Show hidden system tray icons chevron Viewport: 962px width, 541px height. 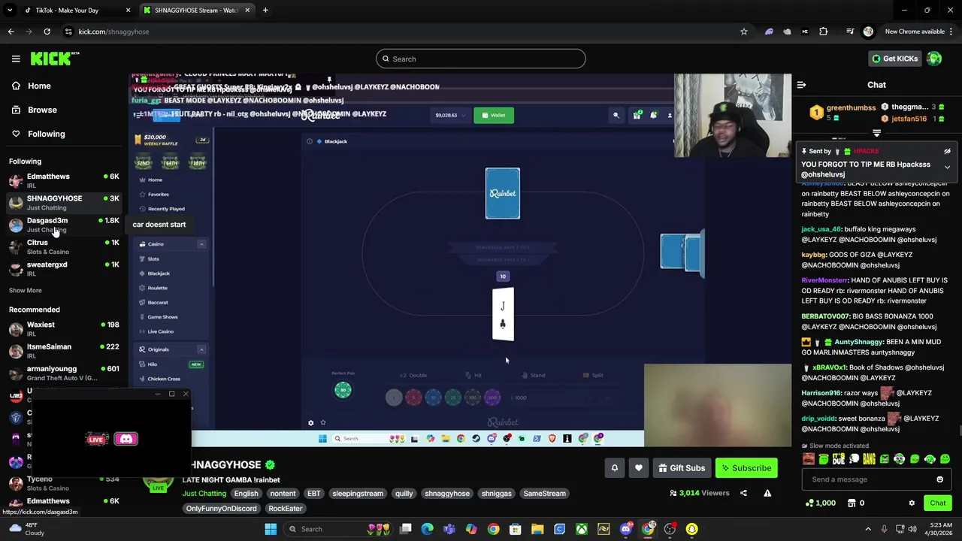pos(868,529)
